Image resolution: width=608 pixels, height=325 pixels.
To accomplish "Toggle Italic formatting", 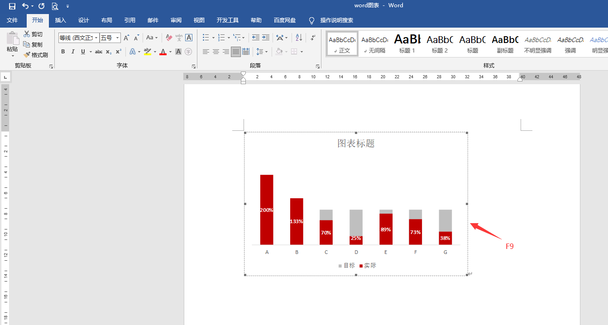I will tap(73, 52).
